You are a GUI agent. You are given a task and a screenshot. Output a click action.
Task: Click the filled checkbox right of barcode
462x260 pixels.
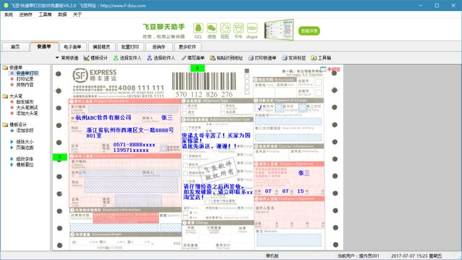pos(247,71)
